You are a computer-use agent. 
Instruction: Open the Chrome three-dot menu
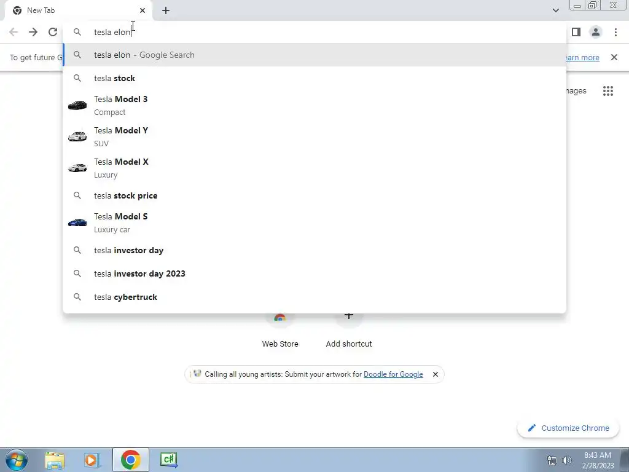pos(615,32)
